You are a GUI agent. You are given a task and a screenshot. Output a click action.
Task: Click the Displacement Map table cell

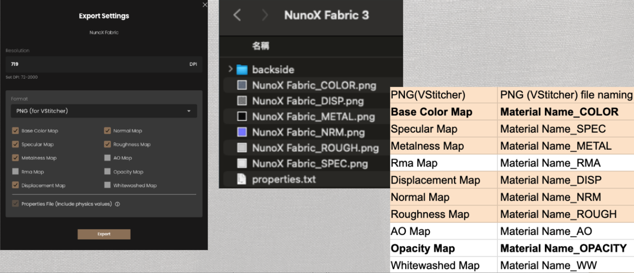[443, 180]
